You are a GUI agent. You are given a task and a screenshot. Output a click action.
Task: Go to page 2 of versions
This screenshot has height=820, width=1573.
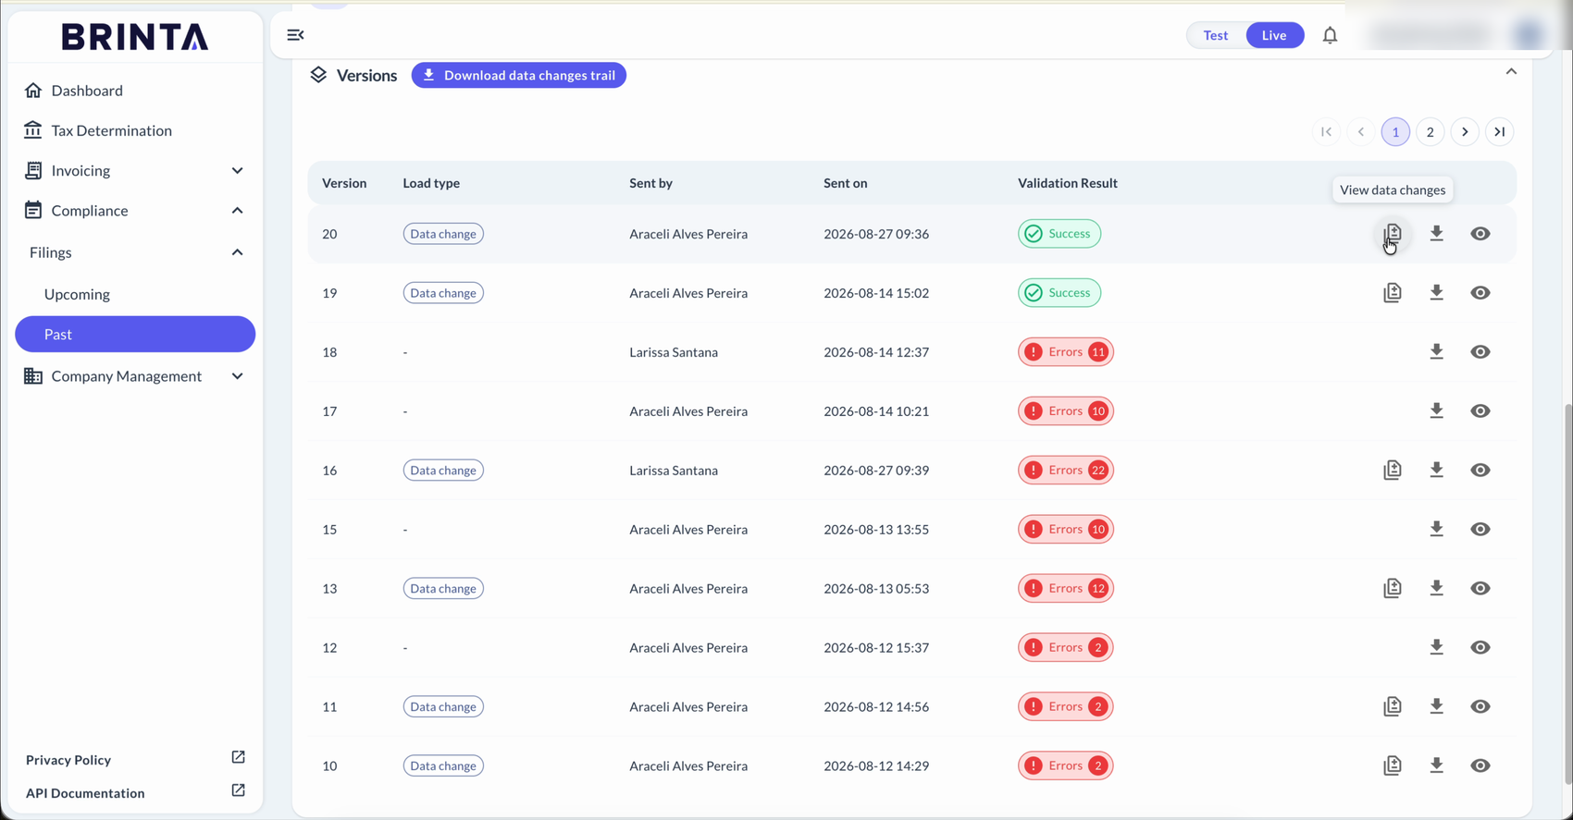1430,132
